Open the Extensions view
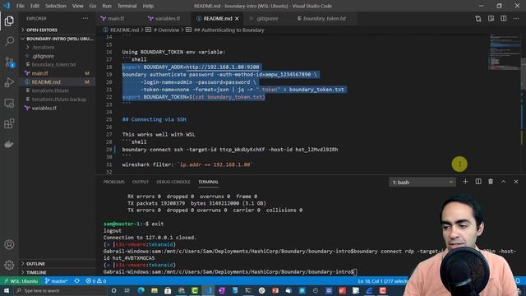 point(9,123)
